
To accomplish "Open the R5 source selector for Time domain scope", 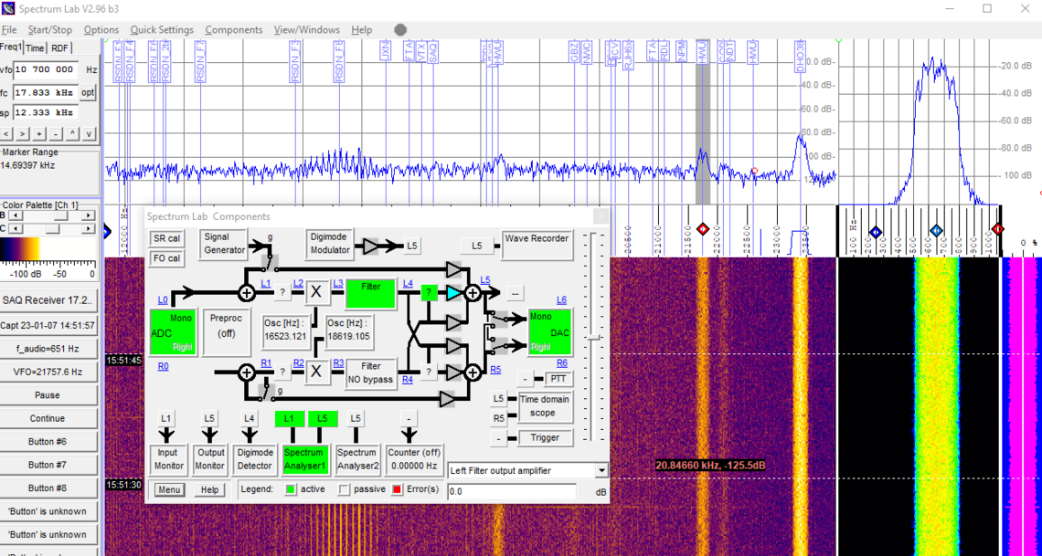I will [498, 418].
